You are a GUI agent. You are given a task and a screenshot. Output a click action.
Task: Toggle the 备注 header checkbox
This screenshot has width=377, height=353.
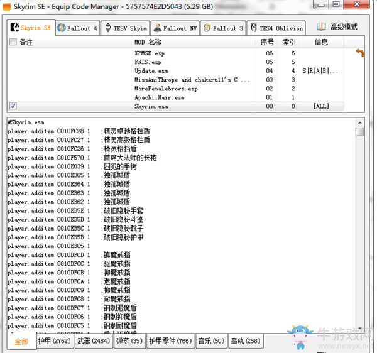(x=13, y=42)
